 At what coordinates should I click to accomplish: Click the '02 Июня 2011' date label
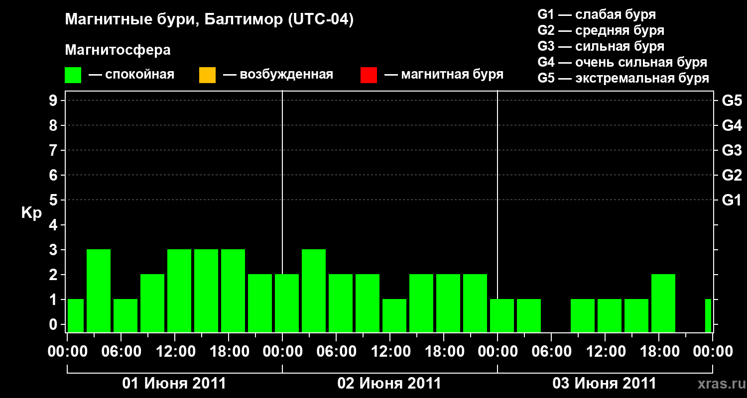click(389, 384)
